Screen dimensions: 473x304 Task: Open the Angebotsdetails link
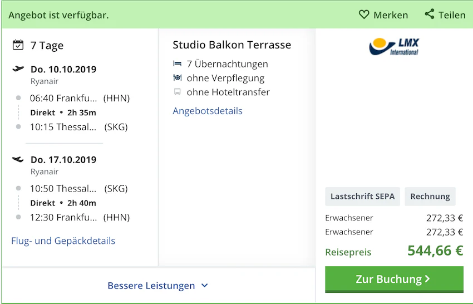(x=208, y=111)
